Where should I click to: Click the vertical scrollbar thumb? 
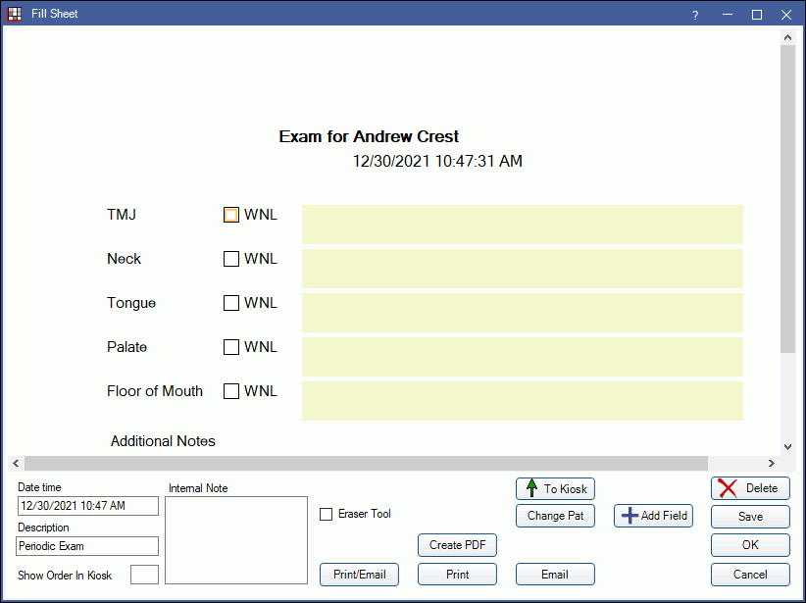tap(787, 199)
